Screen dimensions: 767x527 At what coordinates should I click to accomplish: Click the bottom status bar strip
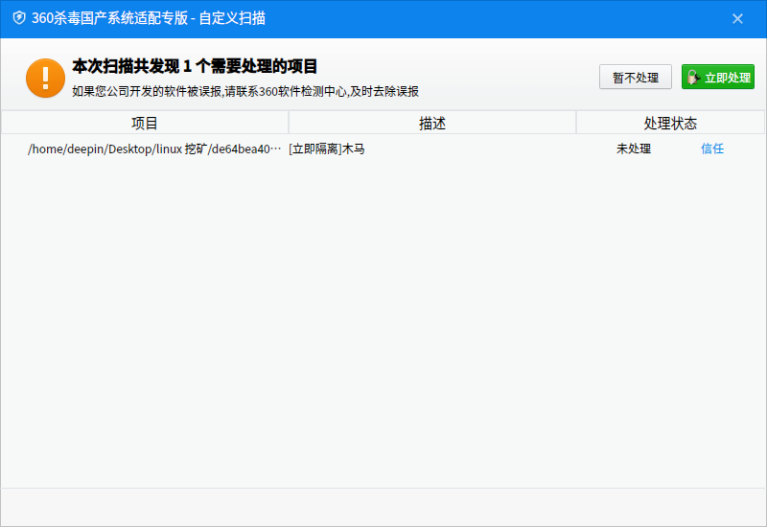tap(383, 507)
